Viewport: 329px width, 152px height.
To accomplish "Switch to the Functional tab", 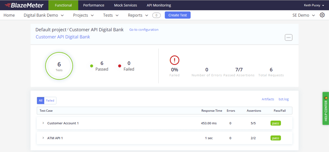I will pyautogui.click(x=63, y=5).
